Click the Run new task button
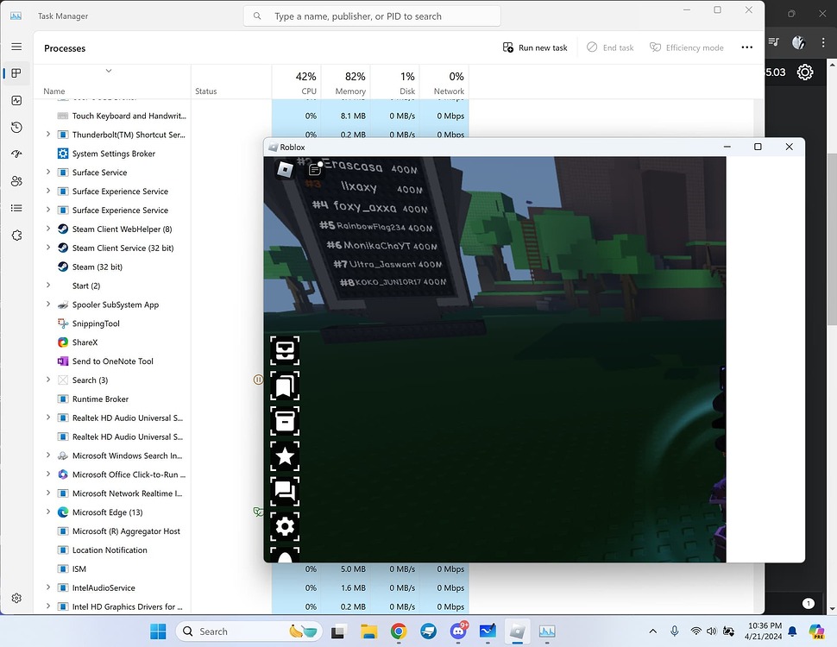 click(534, 47)
